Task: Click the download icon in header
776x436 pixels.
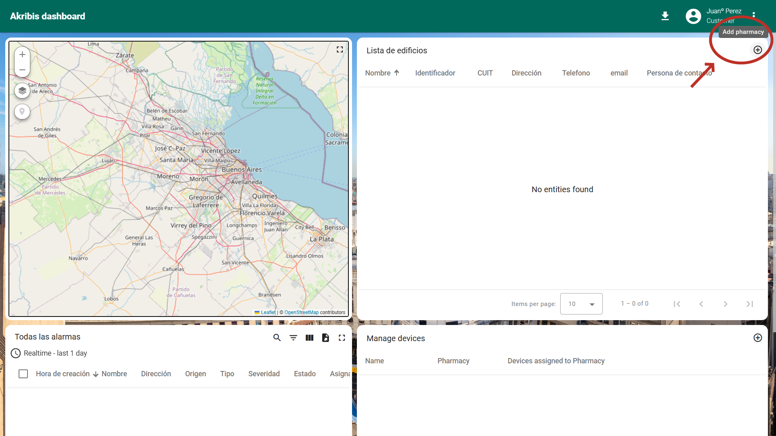Action: click(x=665, y=16)
